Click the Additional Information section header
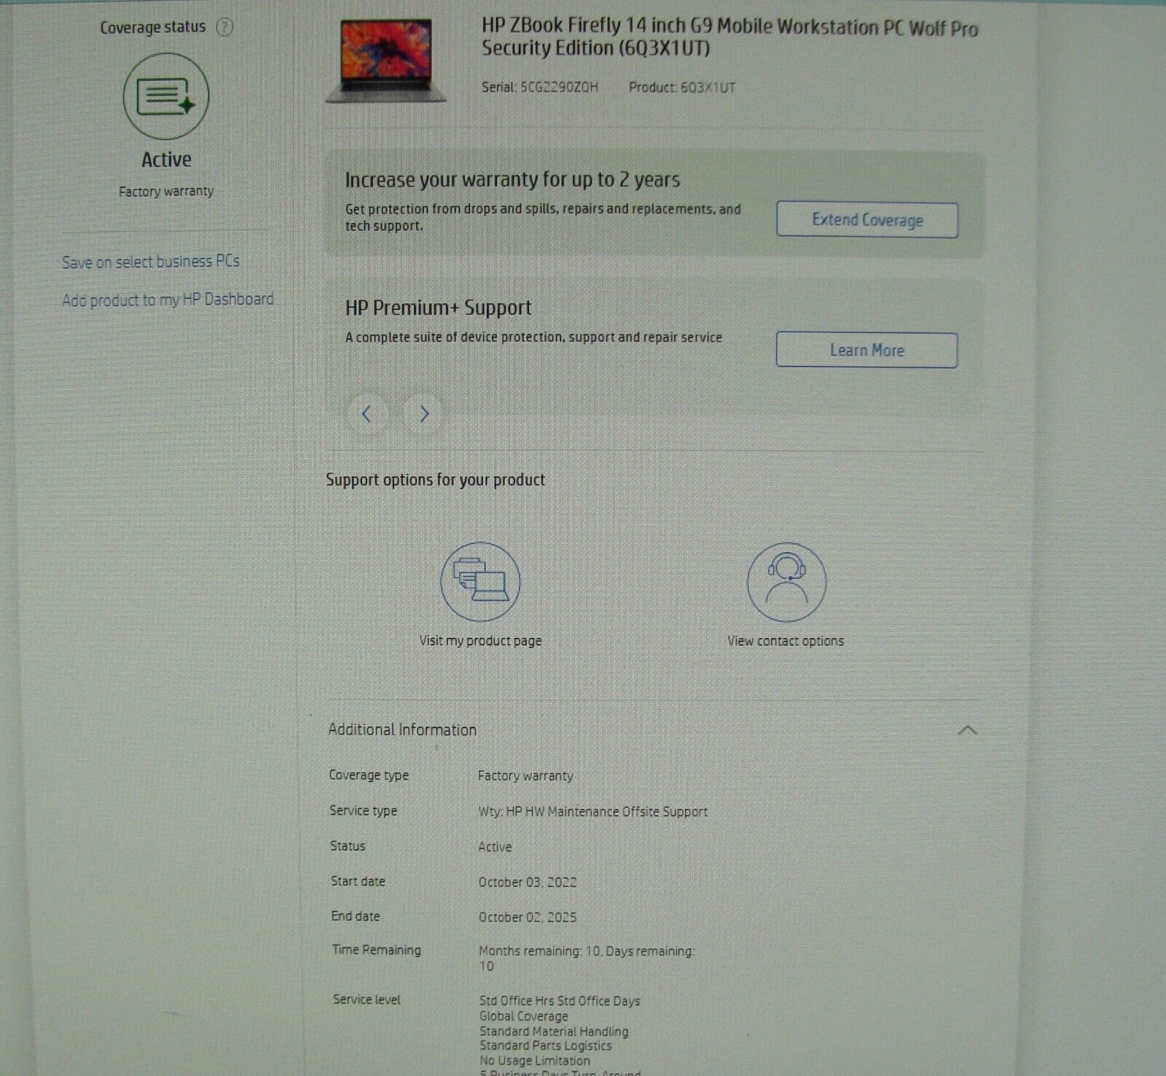Image resolution: width=1166 pixels, height=1076 pixels. click(403, 730)
